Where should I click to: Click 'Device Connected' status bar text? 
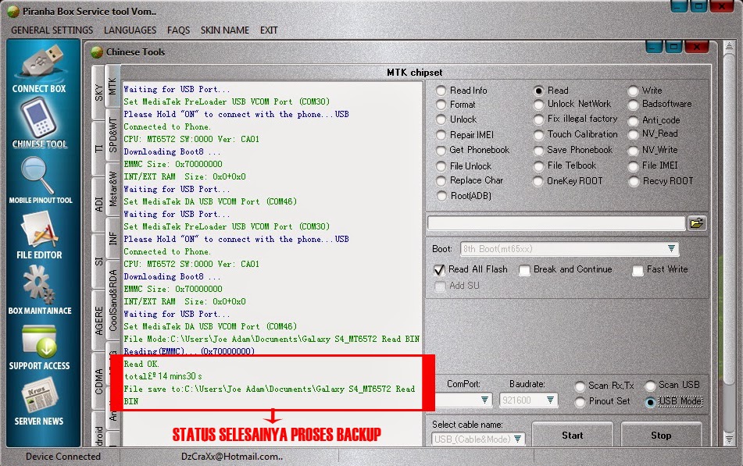click(x=63, y=457)
